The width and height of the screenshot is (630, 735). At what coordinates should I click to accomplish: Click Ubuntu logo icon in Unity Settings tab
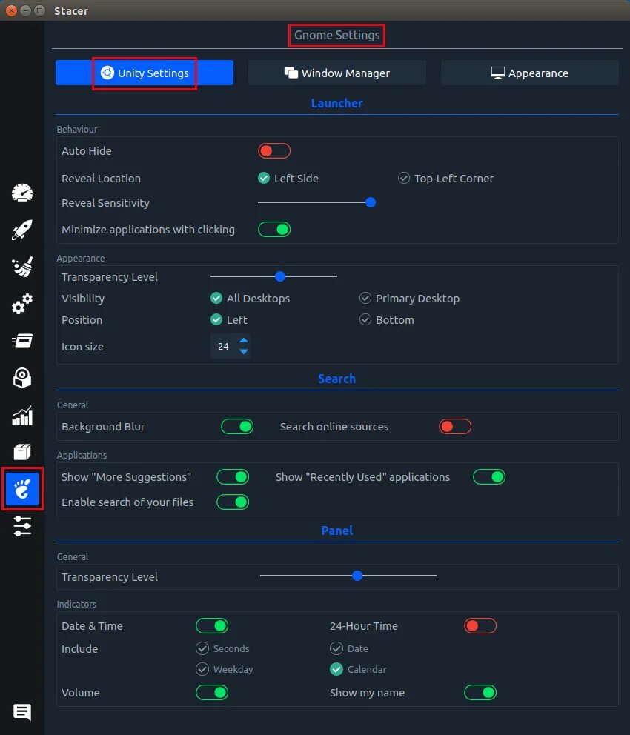[107, 73]
